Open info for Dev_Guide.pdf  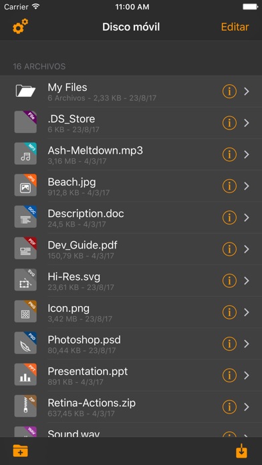[x=229, y=249]
